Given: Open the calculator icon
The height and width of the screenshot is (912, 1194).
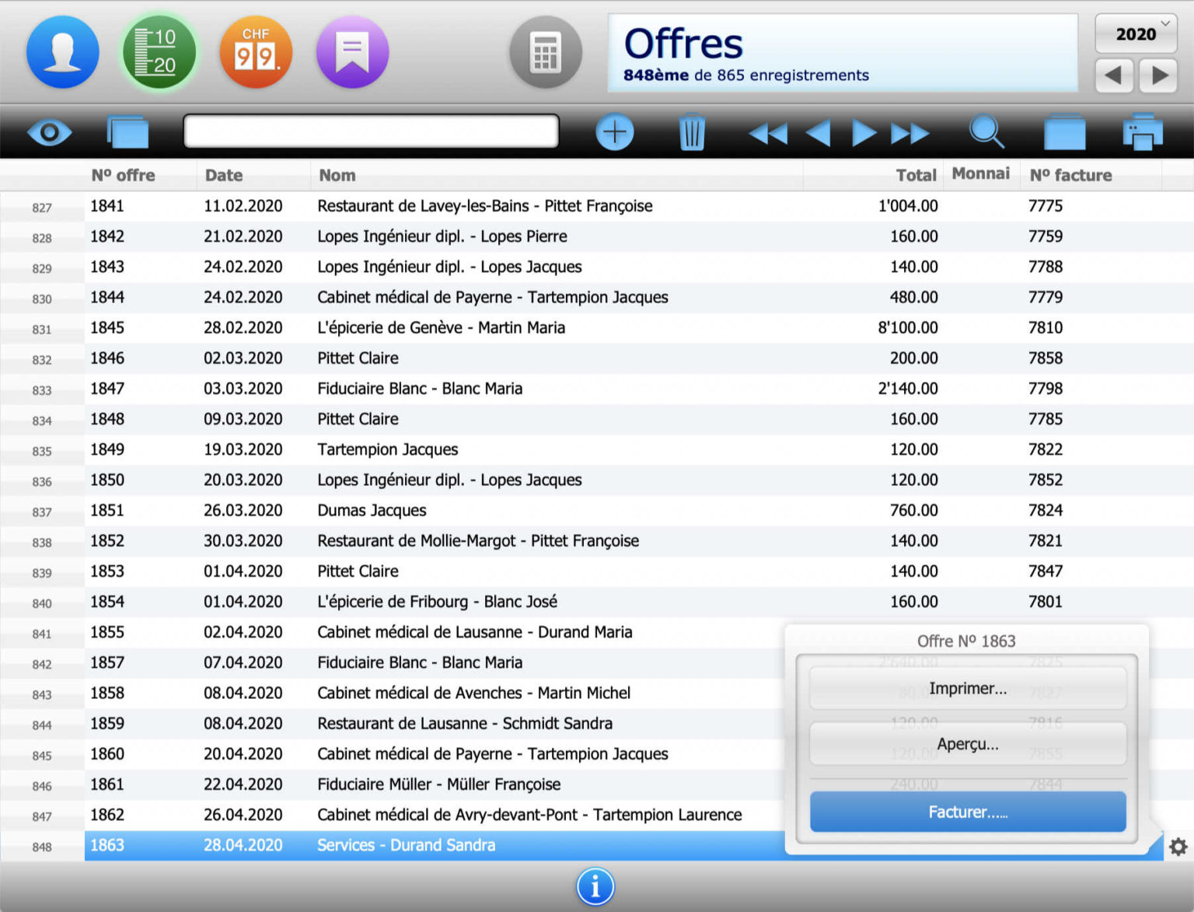Looking at the screenshot, I should pyautogui.click(x=545, y=51).
